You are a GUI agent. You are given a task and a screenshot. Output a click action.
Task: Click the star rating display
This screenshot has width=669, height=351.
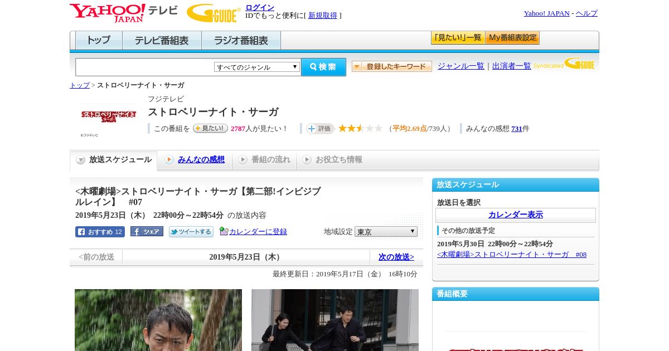pyautogui.click(x=360, y=128)
